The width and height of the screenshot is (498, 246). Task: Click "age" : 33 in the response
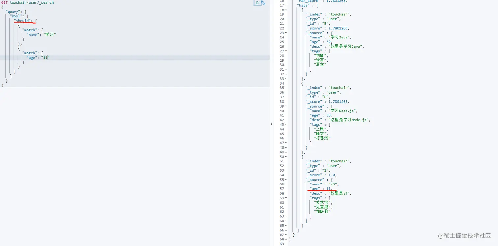point(321,115)
